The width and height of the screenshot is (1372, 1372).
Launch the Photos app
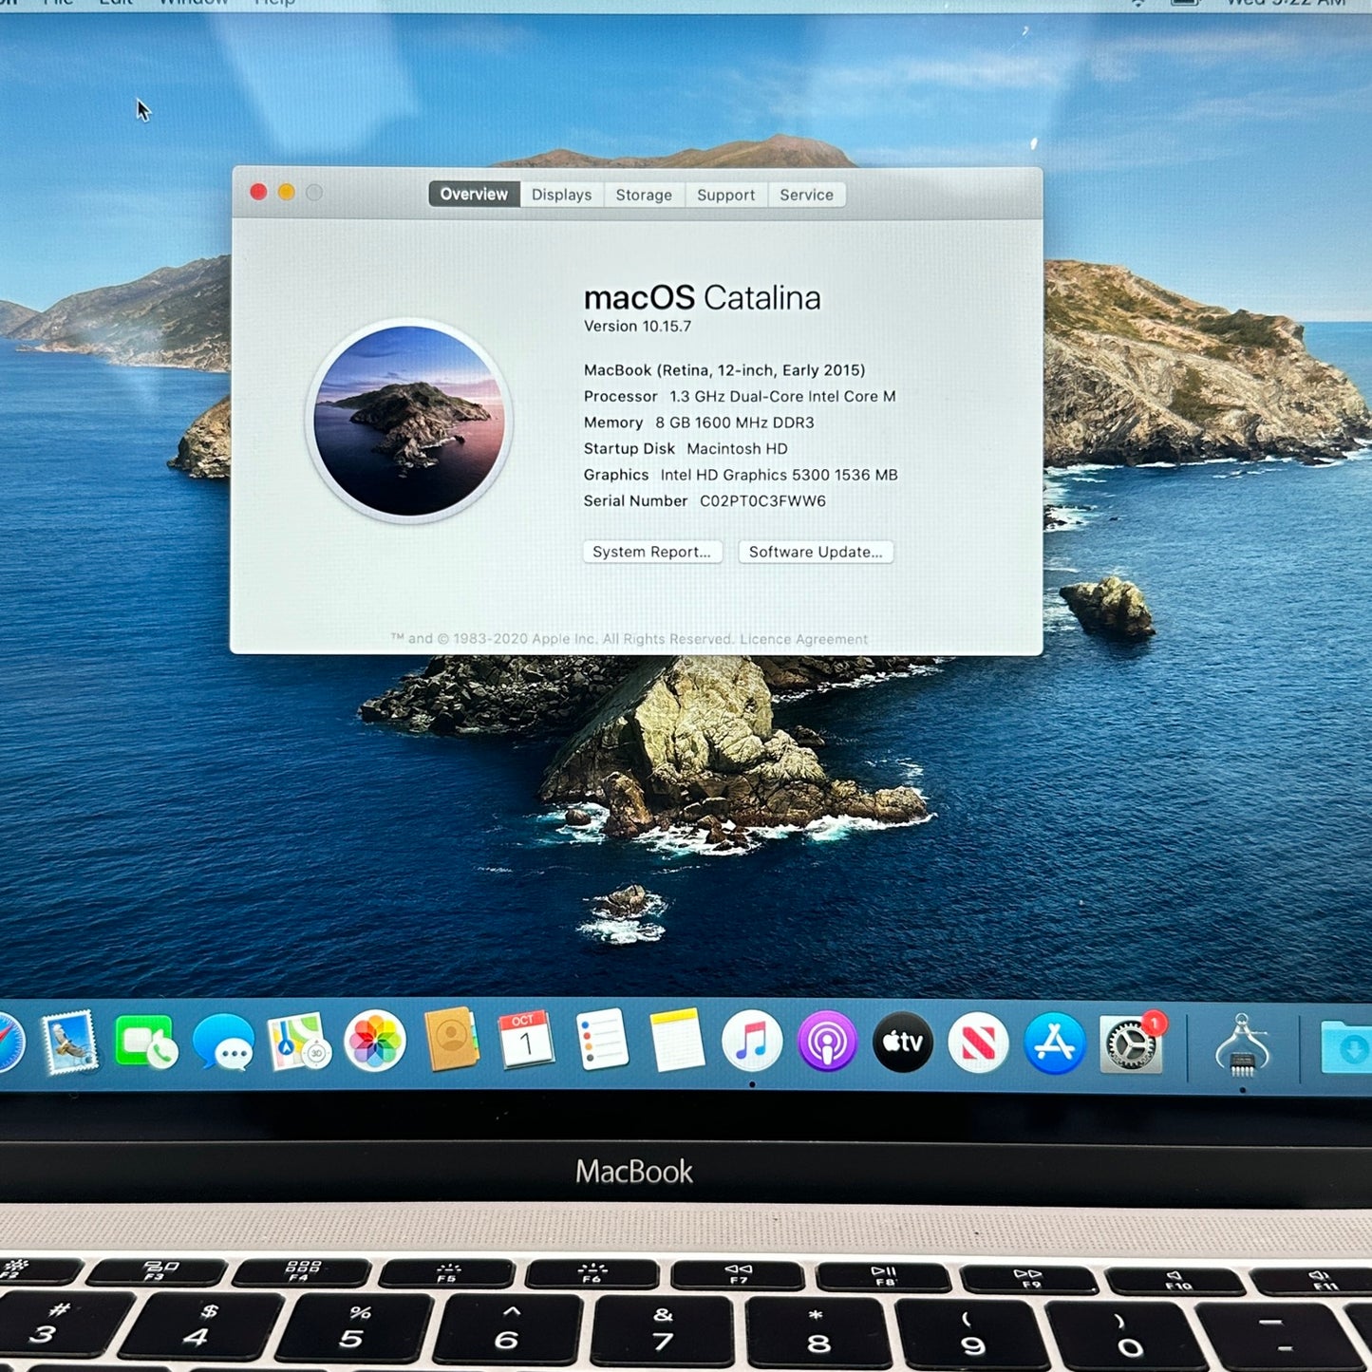(375, 1043)
